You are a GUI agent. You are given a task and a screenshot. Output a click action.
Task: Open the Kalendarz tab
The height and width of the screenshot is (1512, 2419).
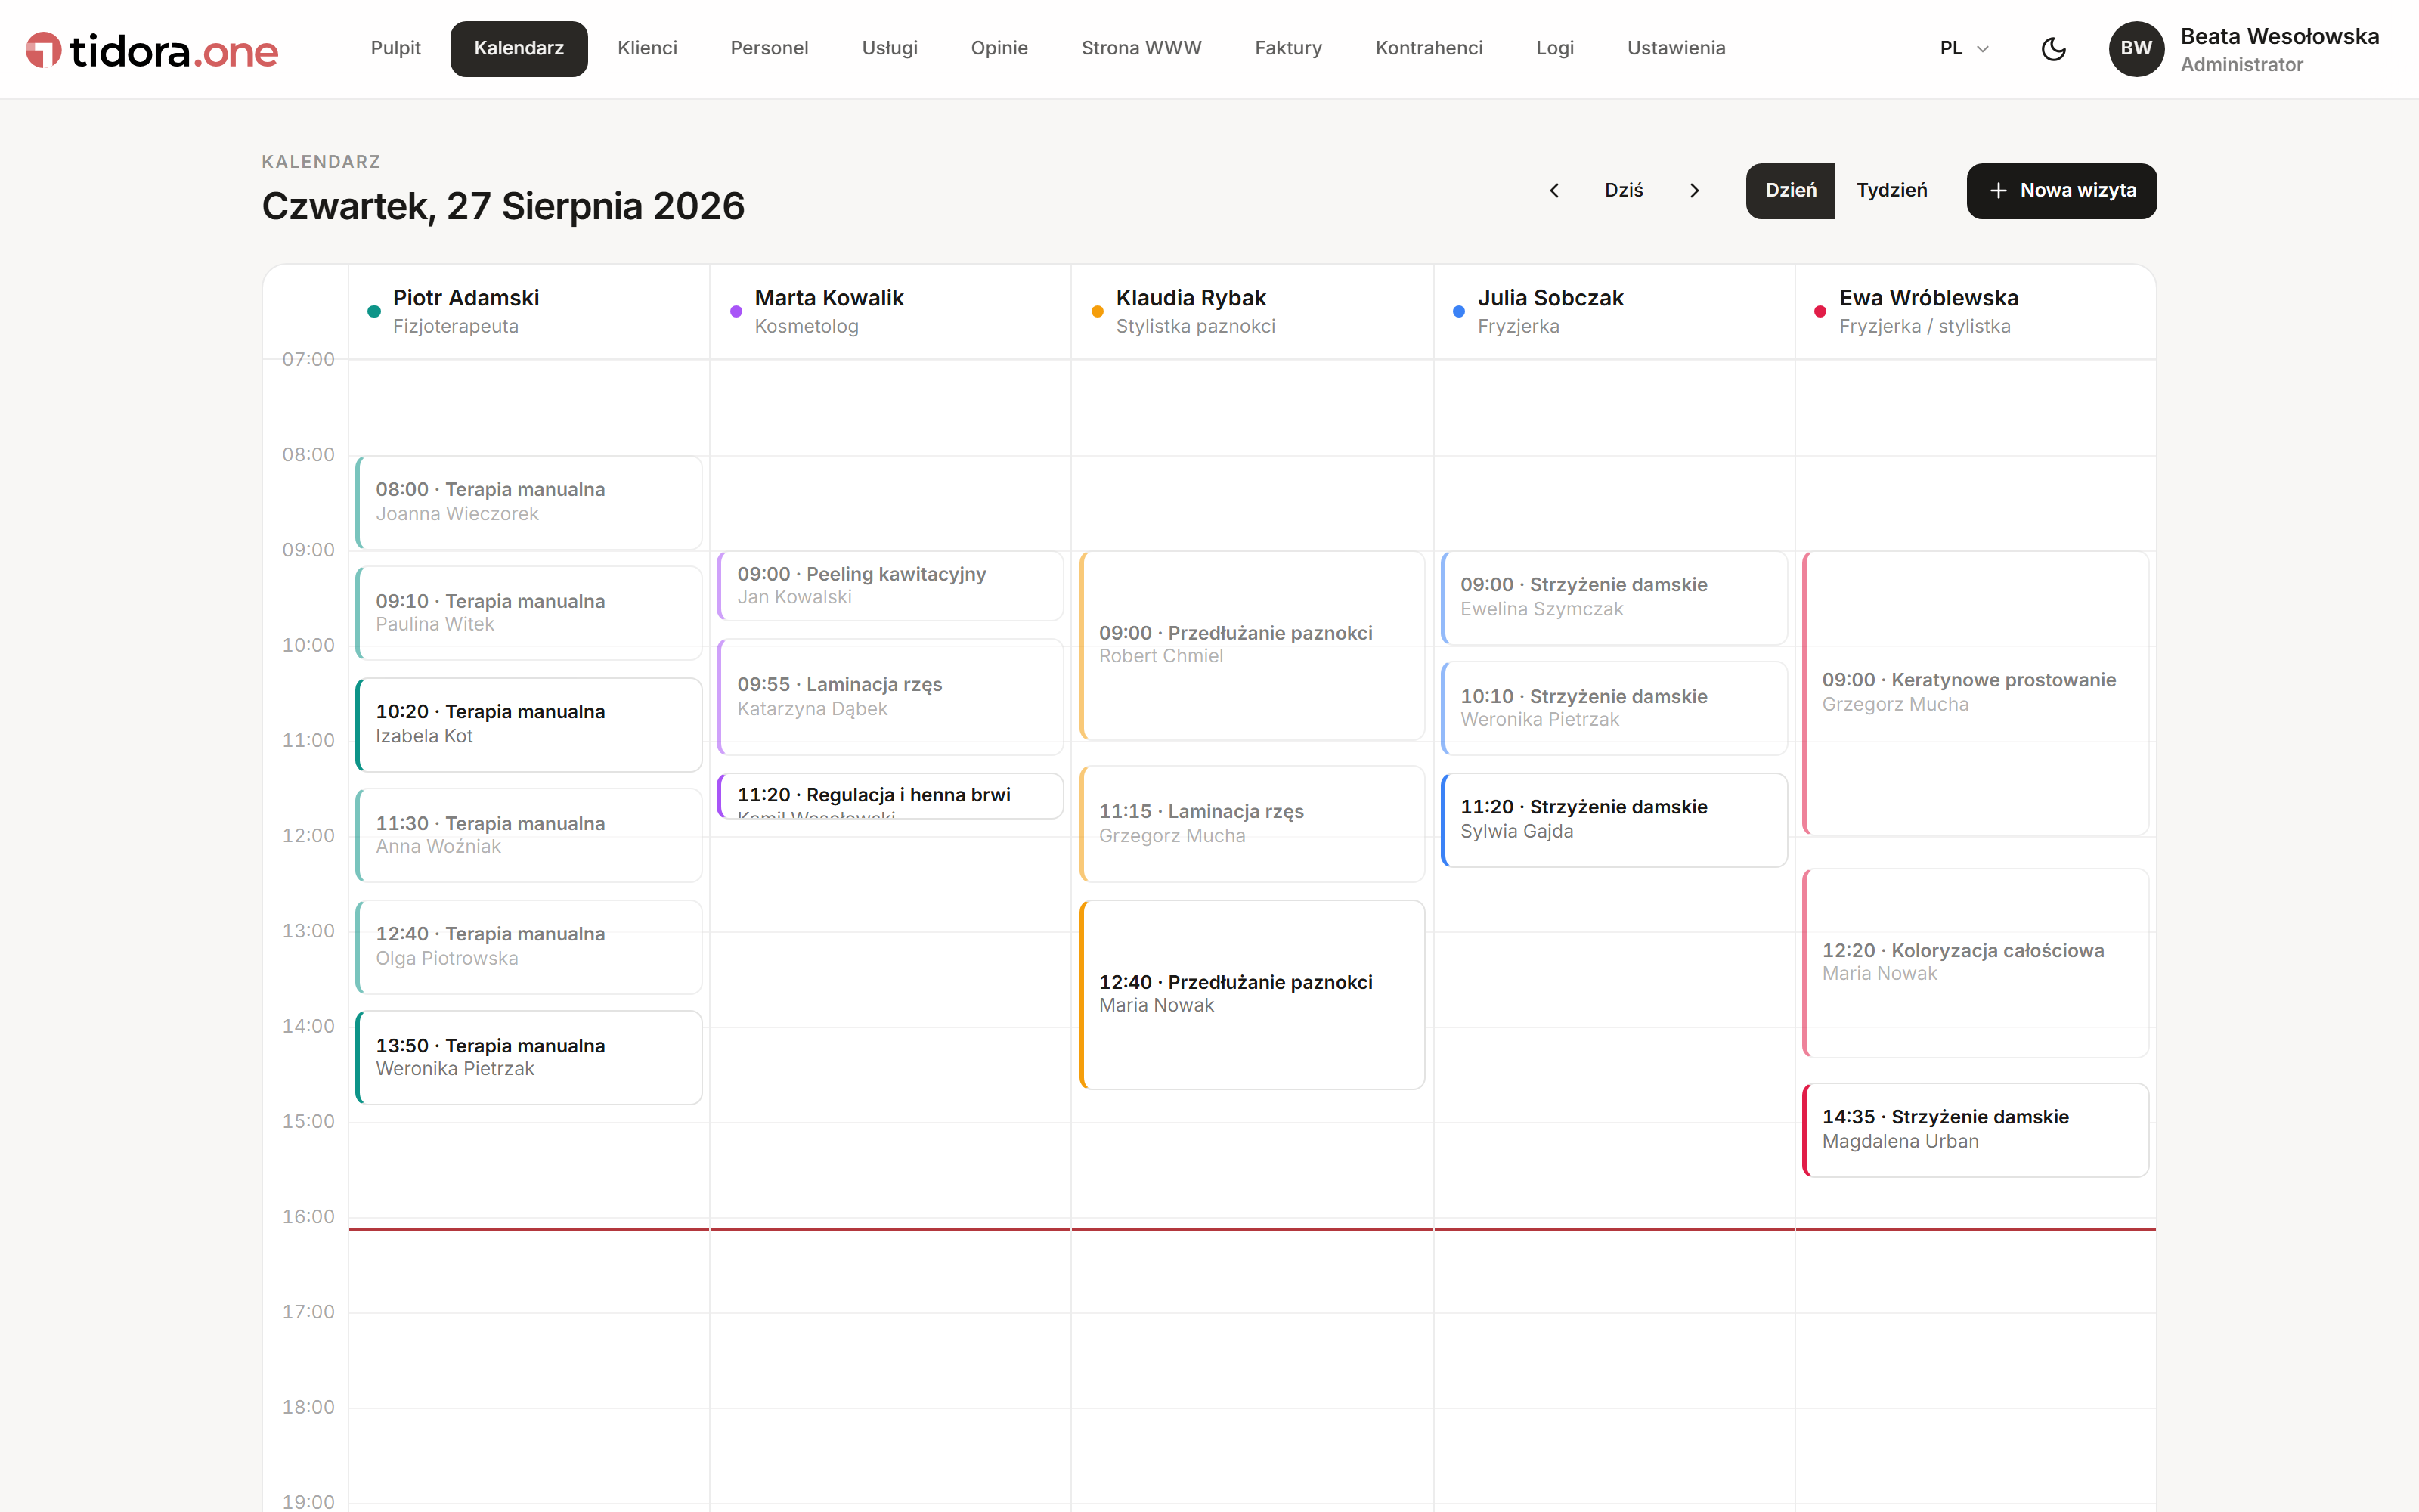pyautogui.click(x=519, y=49)
